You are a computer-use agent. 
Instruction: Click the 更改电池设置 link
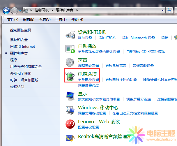point(88,80)
